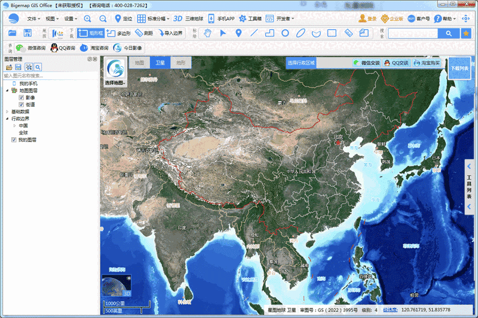This screenshot has width=478, height=318.
Task: Select the rectangle frame (矩形框) download tool
Action: tap(91, 33)
